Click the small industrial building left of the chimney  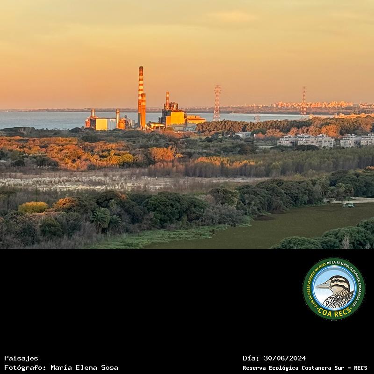100,123
